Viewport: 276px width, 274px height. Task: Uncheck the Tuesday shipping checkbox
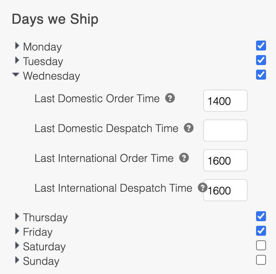261,60
